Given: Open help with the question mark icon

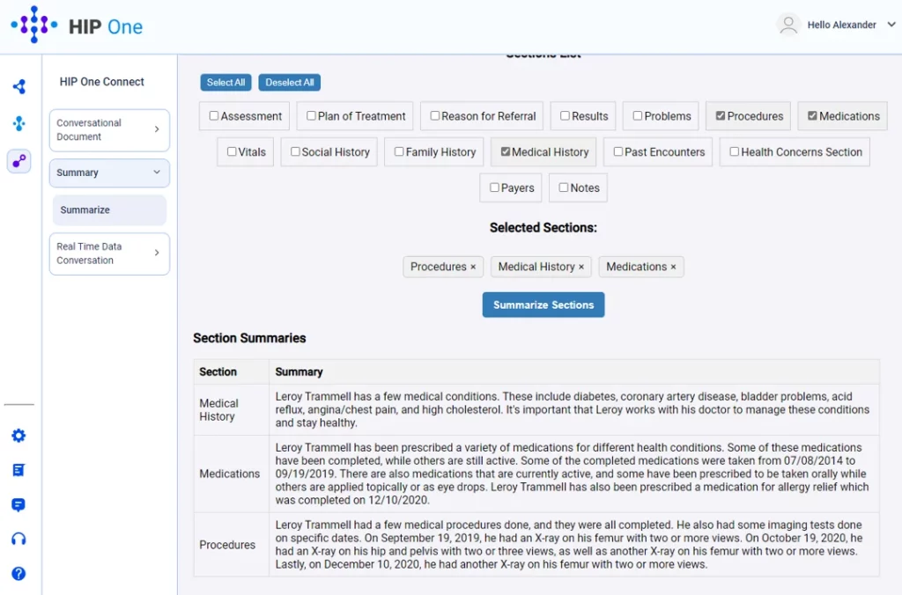Looking at the screenshot, I should tap(18, 574).
